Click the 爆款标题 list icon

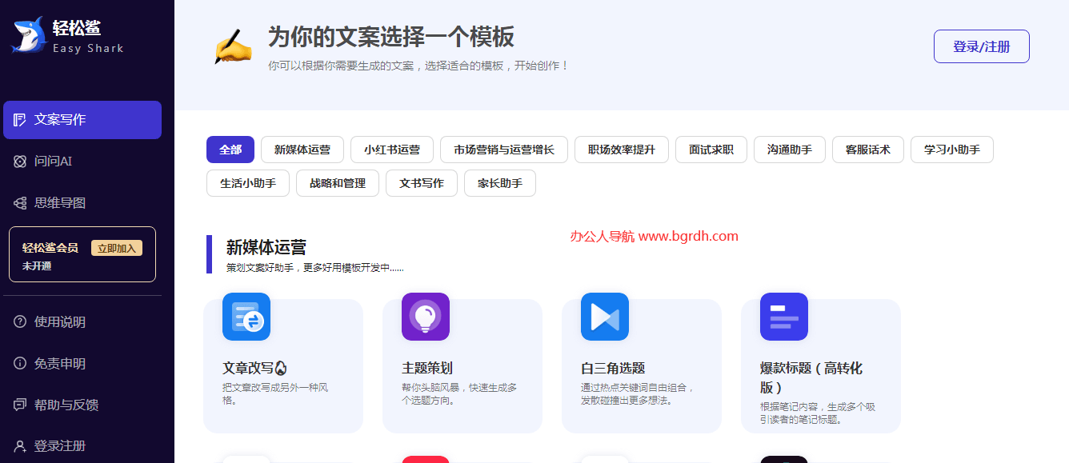point(783,317)
